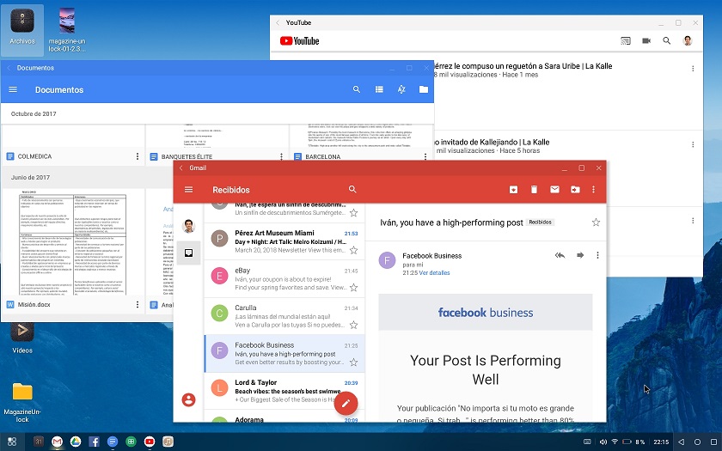
Task: Open the Sara Uribe reguetón video title
Action: click(x=523, y=66)
